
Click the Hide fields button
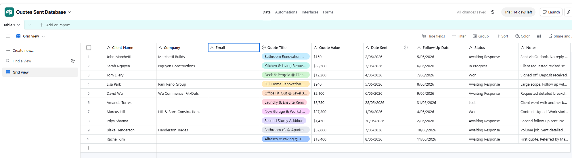tap(433, 36)
